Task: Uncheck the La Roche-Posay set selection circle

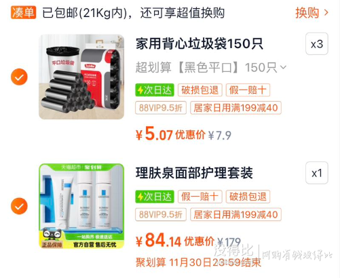Action: [x=19, y=206]
